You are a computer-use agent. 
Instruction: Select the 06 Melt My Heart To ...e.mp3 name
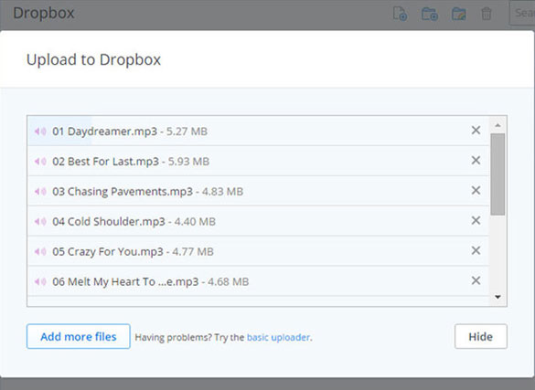click(125, 281)
